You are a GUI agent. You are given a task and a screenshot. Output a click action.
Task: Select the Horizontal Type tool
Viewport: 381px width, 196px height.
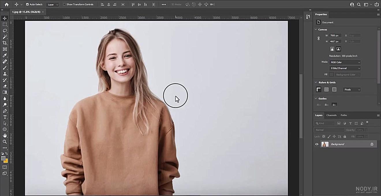5,117
